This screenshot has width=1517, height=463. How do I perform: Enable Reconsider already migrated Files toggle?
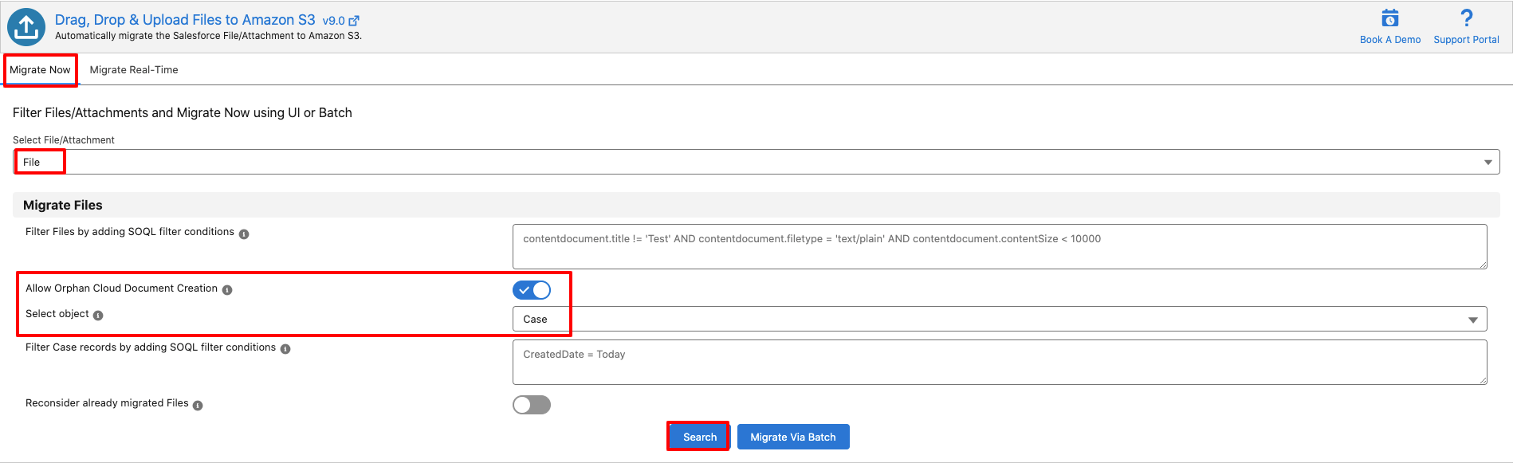[x=532, y=405]
